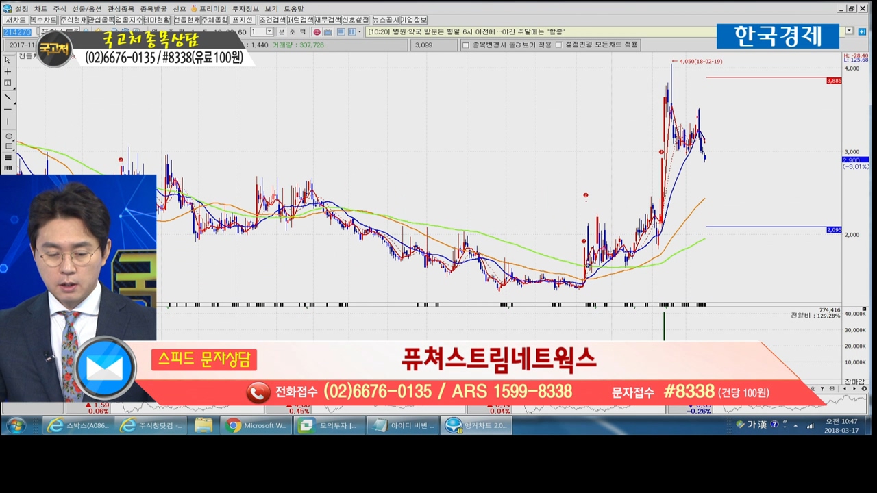Expand the news ticker dropdown at right
The width and height of the screenshot is (877, 493).
(850, 31)
